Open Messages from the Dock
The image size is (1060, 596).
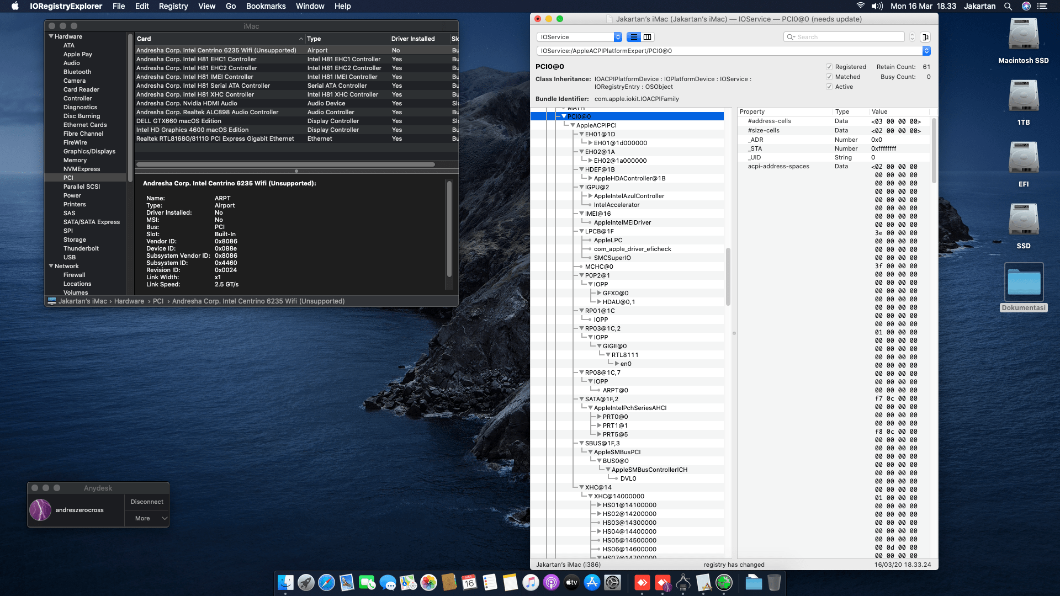388,582
